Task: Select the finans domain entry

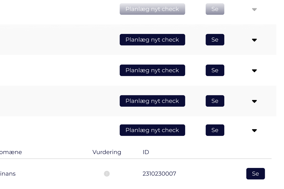Action: click(8, 174)
